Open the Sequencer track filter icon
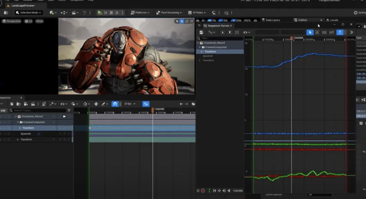The height and width of the screenshot is (199, 366). pyautogui.click(x=69, y=111)
